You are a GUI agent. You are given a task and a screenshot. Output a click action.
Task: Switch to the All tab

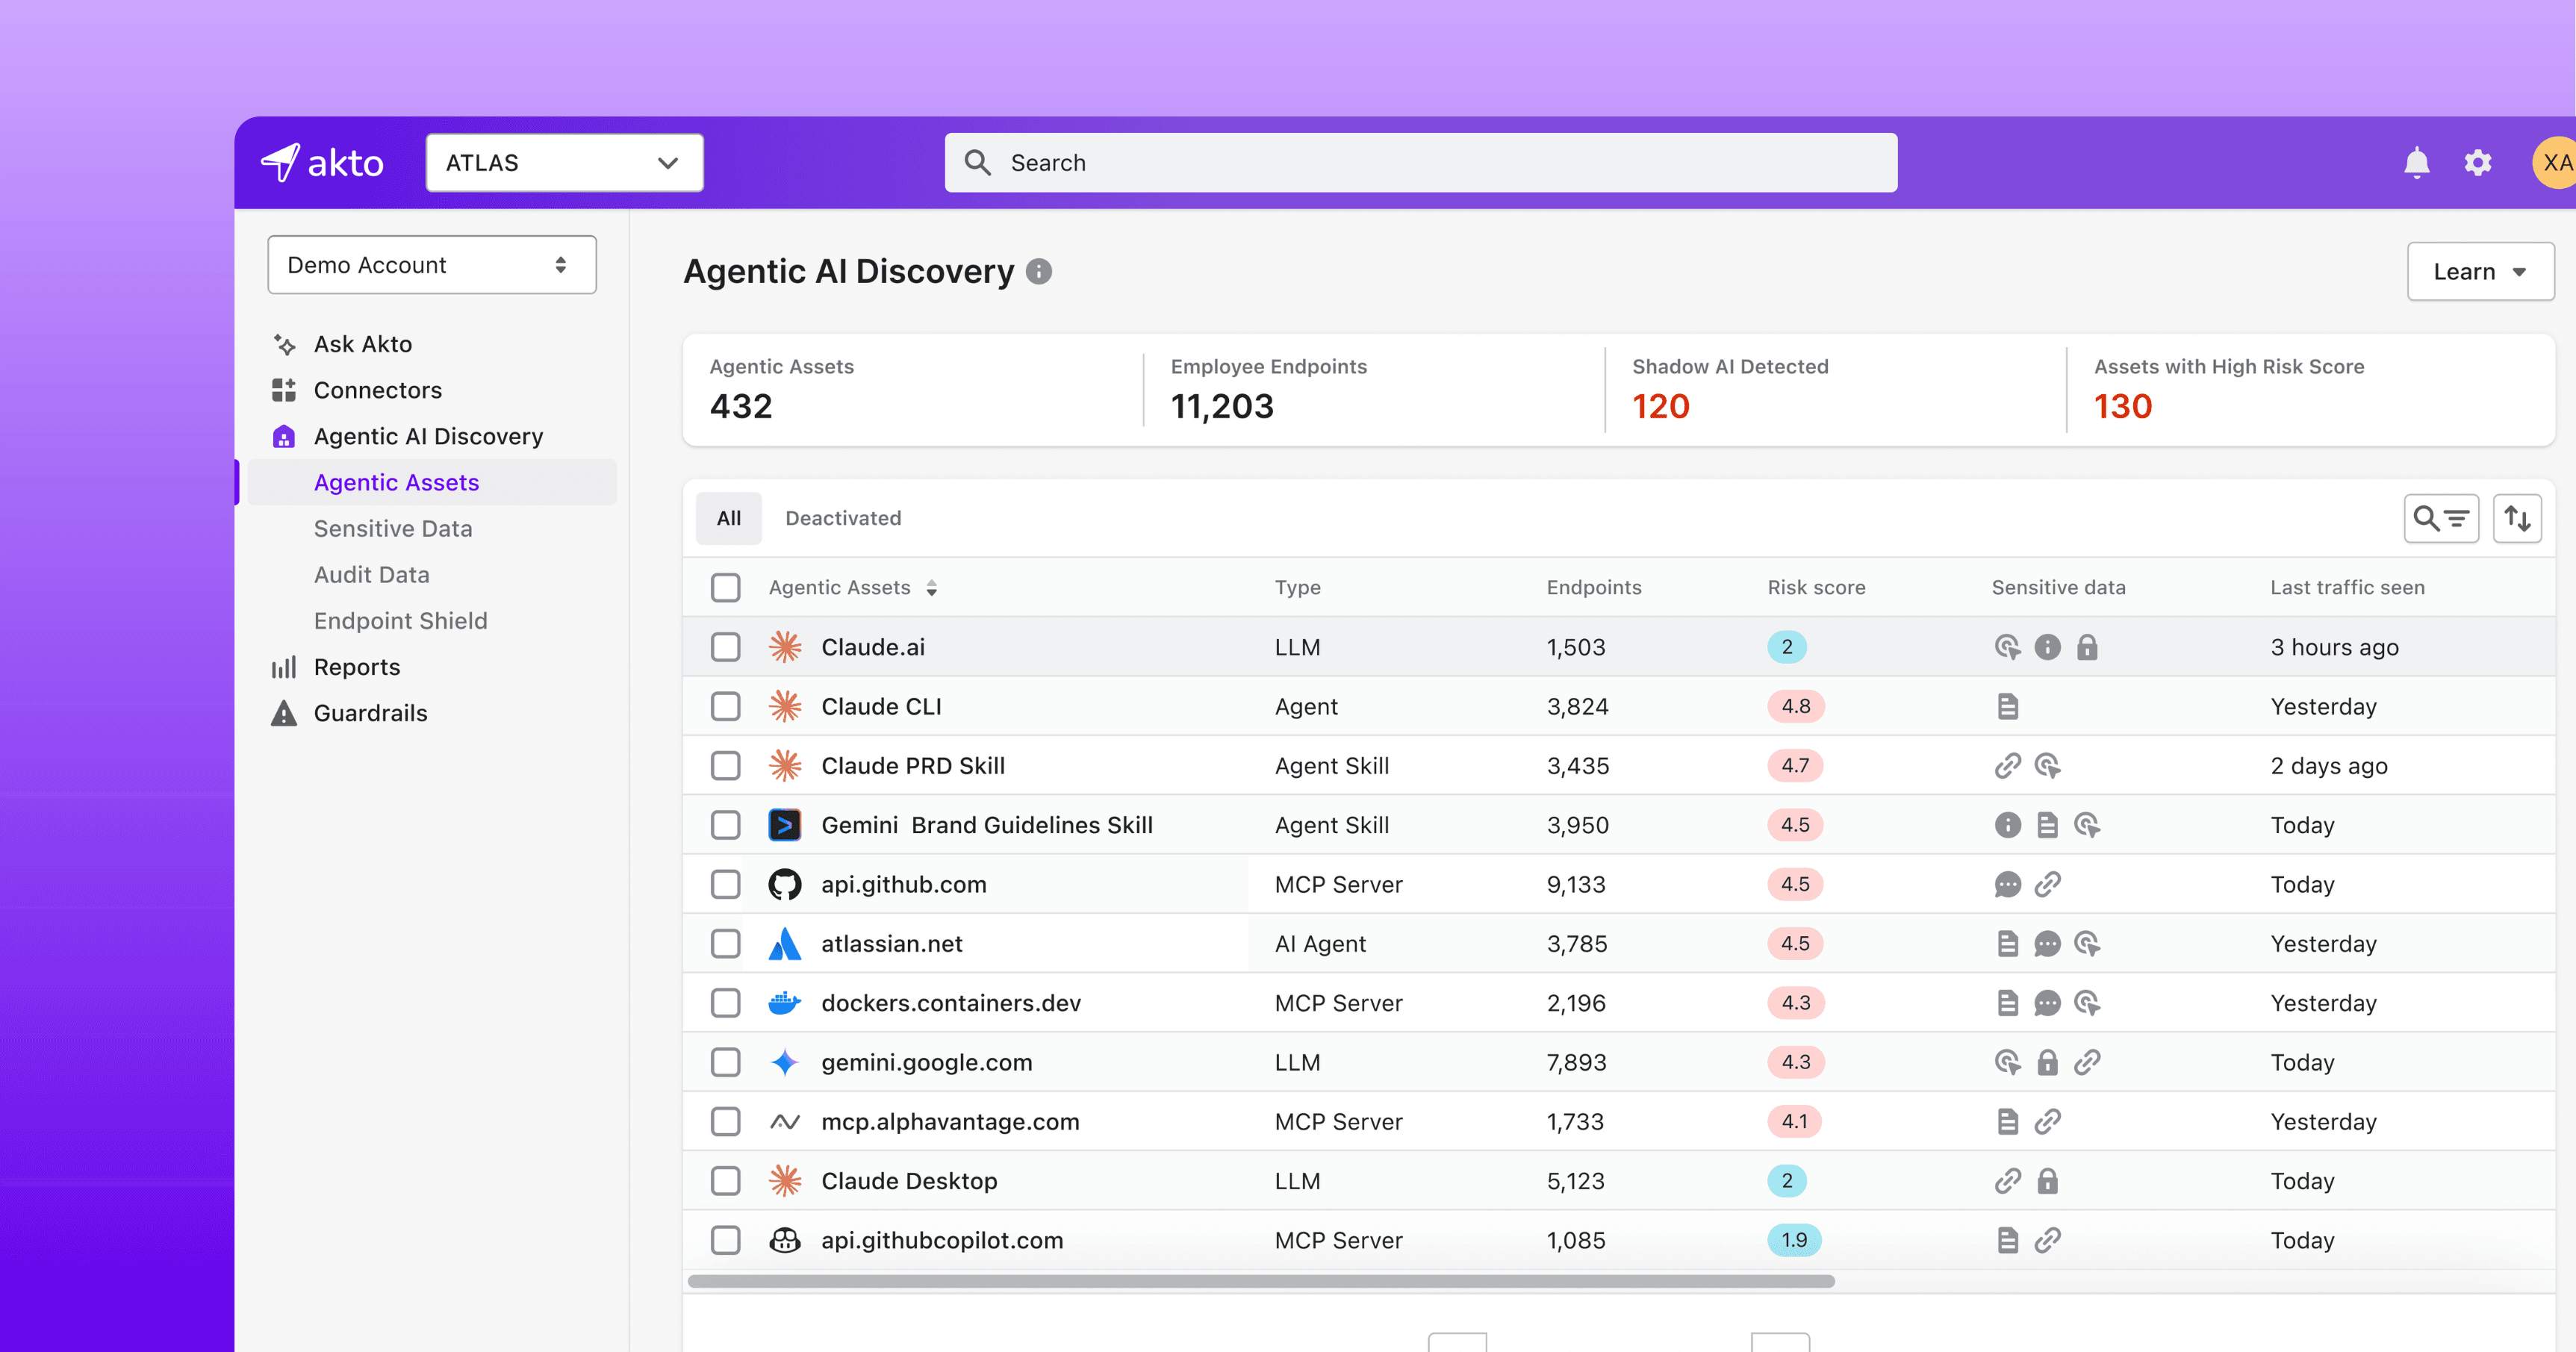point(729,518)
